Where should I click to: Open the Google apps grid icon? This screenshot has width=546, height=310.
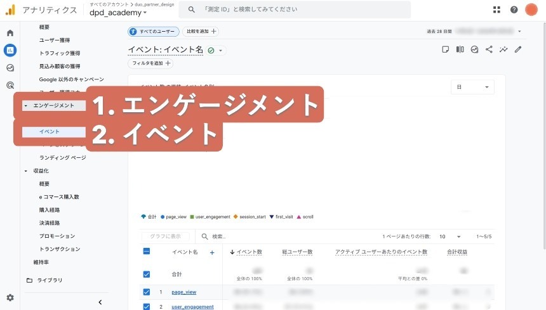pyautogui.click(x=496, y=10)
